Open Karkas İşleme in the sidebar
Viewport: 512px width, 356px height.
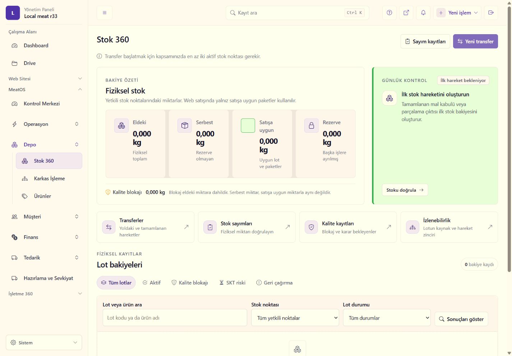tap(49, 178)
